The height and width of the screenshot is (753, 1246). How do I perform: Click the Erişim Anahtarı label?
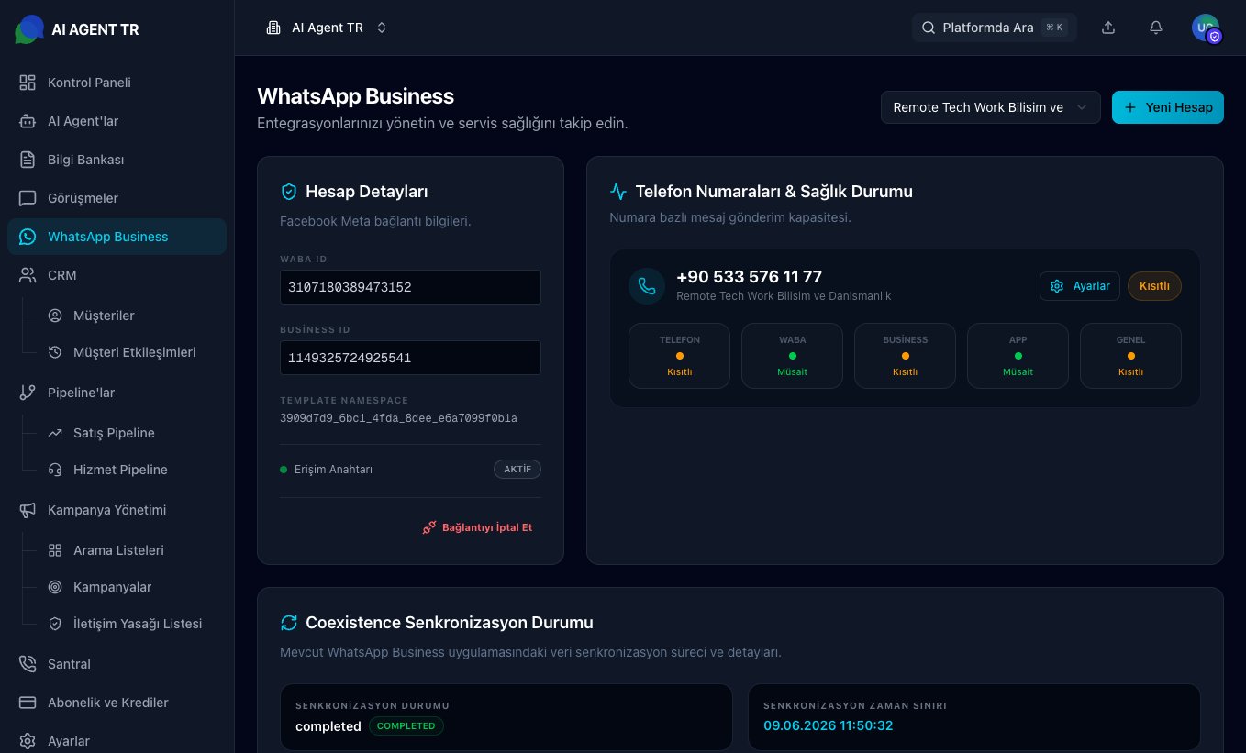[x=333, y=470]
